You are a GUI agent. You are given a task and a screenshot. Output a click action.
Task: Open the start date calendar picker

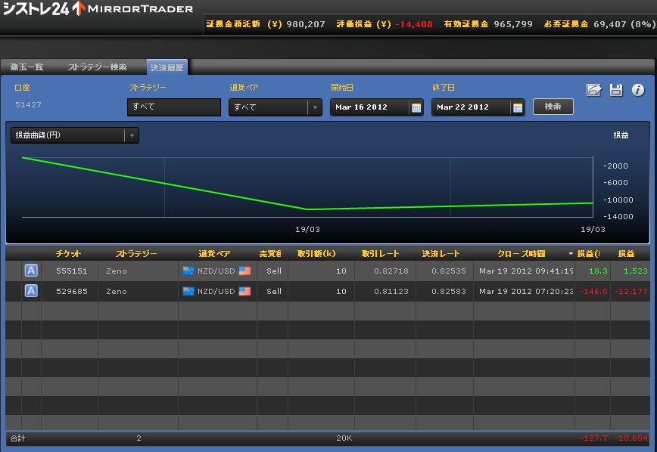pos(416,107)
